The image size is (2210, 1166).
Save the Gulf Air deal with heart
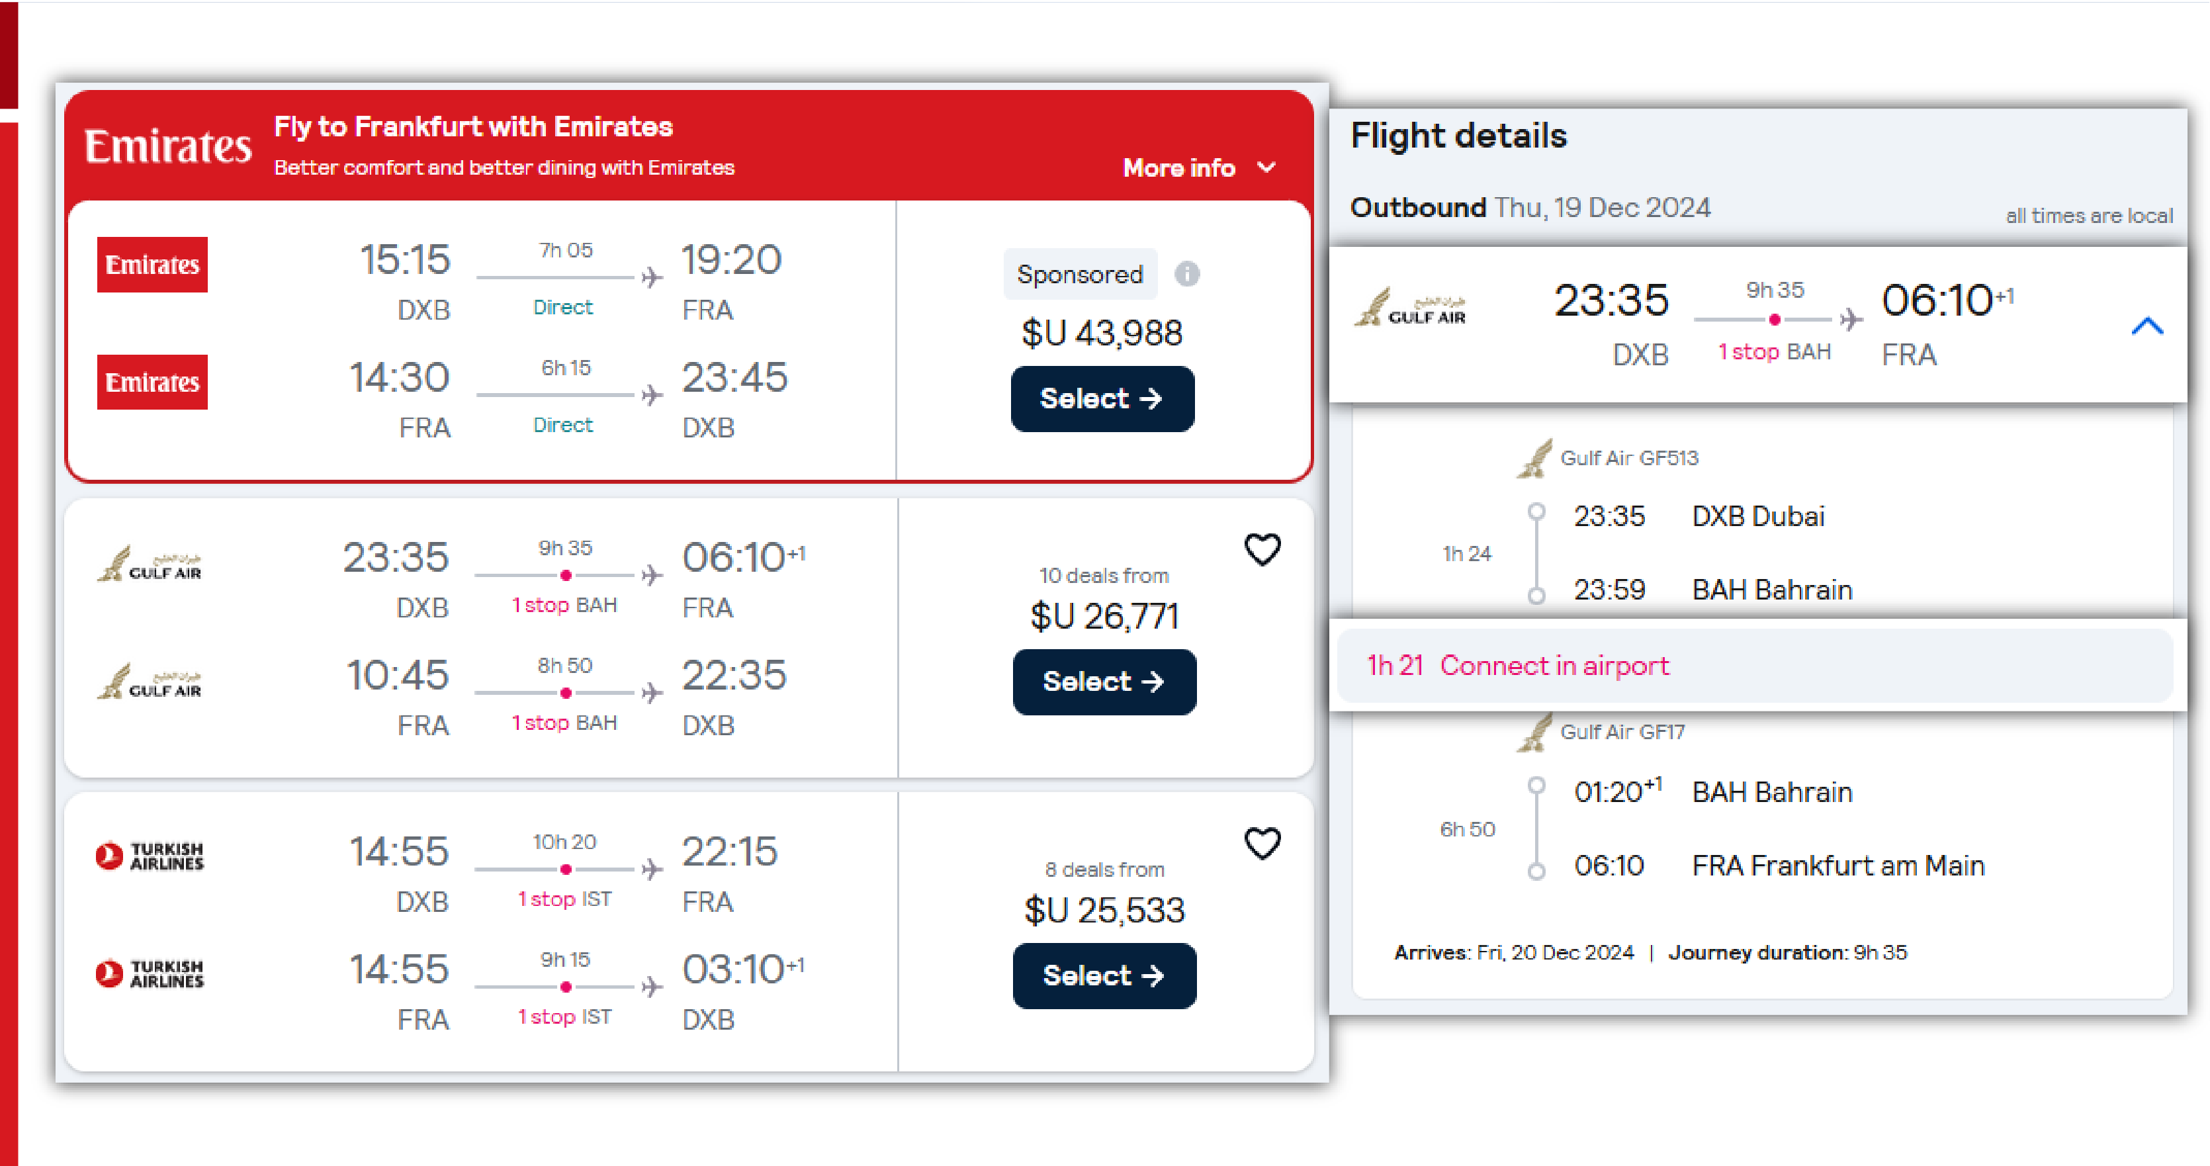point(1262,549)
